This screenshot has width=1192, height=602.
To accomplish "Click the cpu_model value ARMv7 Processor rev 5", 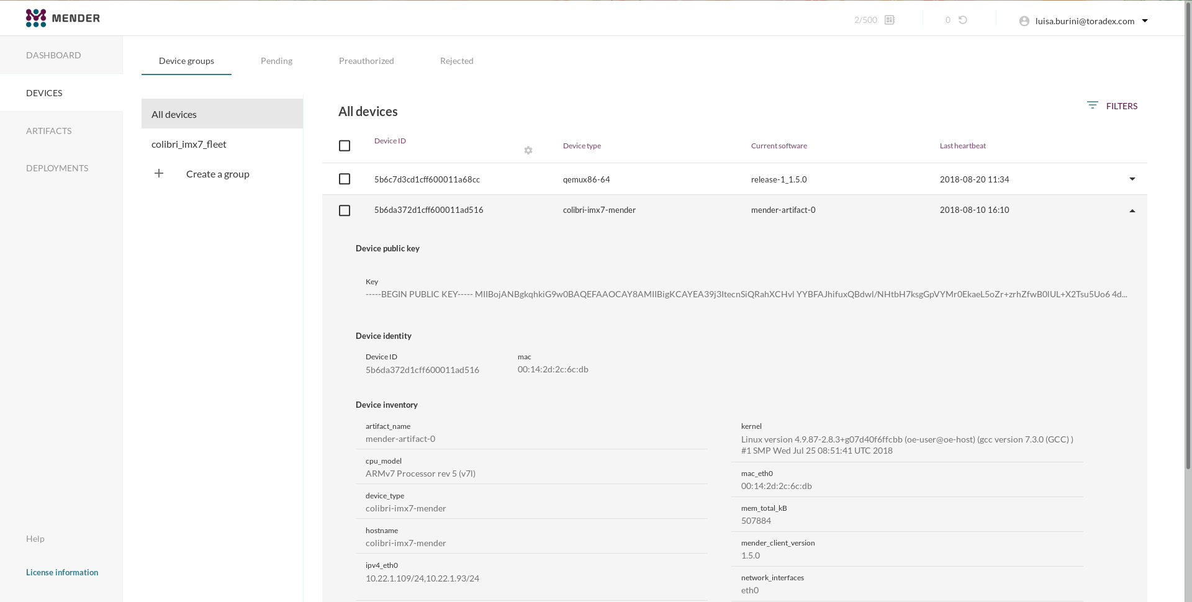I will pos(421,474).
